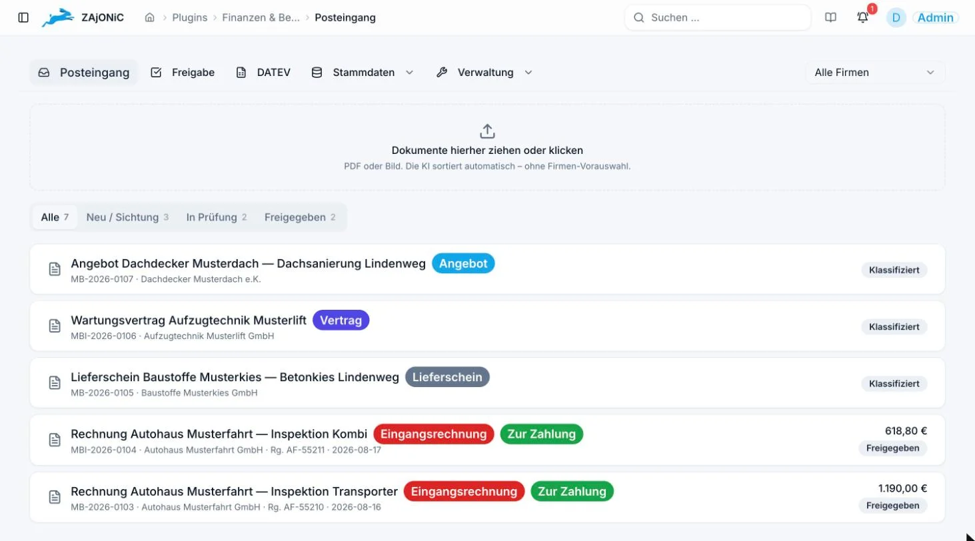The height and width of the screenshot is (541, 975).
Task: Click the document upload drop zone text
Action: [487, 151]
